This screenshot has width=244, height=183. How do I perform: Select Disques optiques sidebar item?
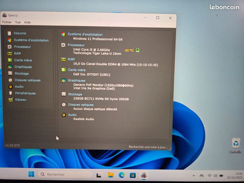tap(27, 80)
